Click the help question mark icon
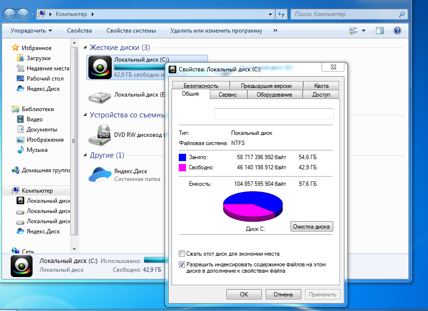This screenshot has height=311, width=428. (x=397, y=31)
